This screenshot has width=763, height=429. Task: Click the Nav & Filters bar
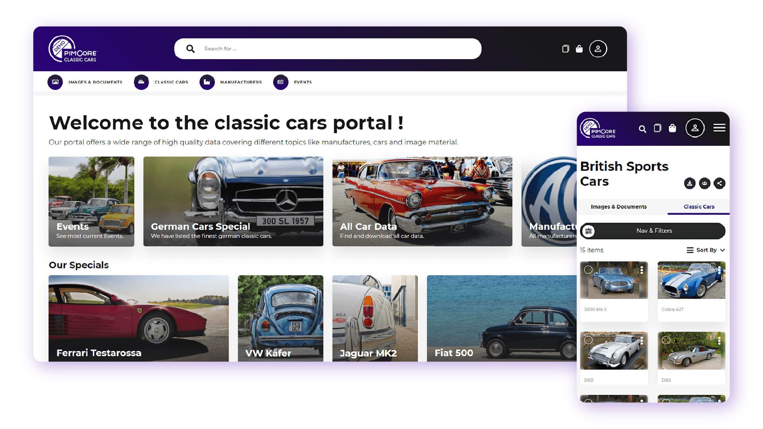tap(654, 231)
